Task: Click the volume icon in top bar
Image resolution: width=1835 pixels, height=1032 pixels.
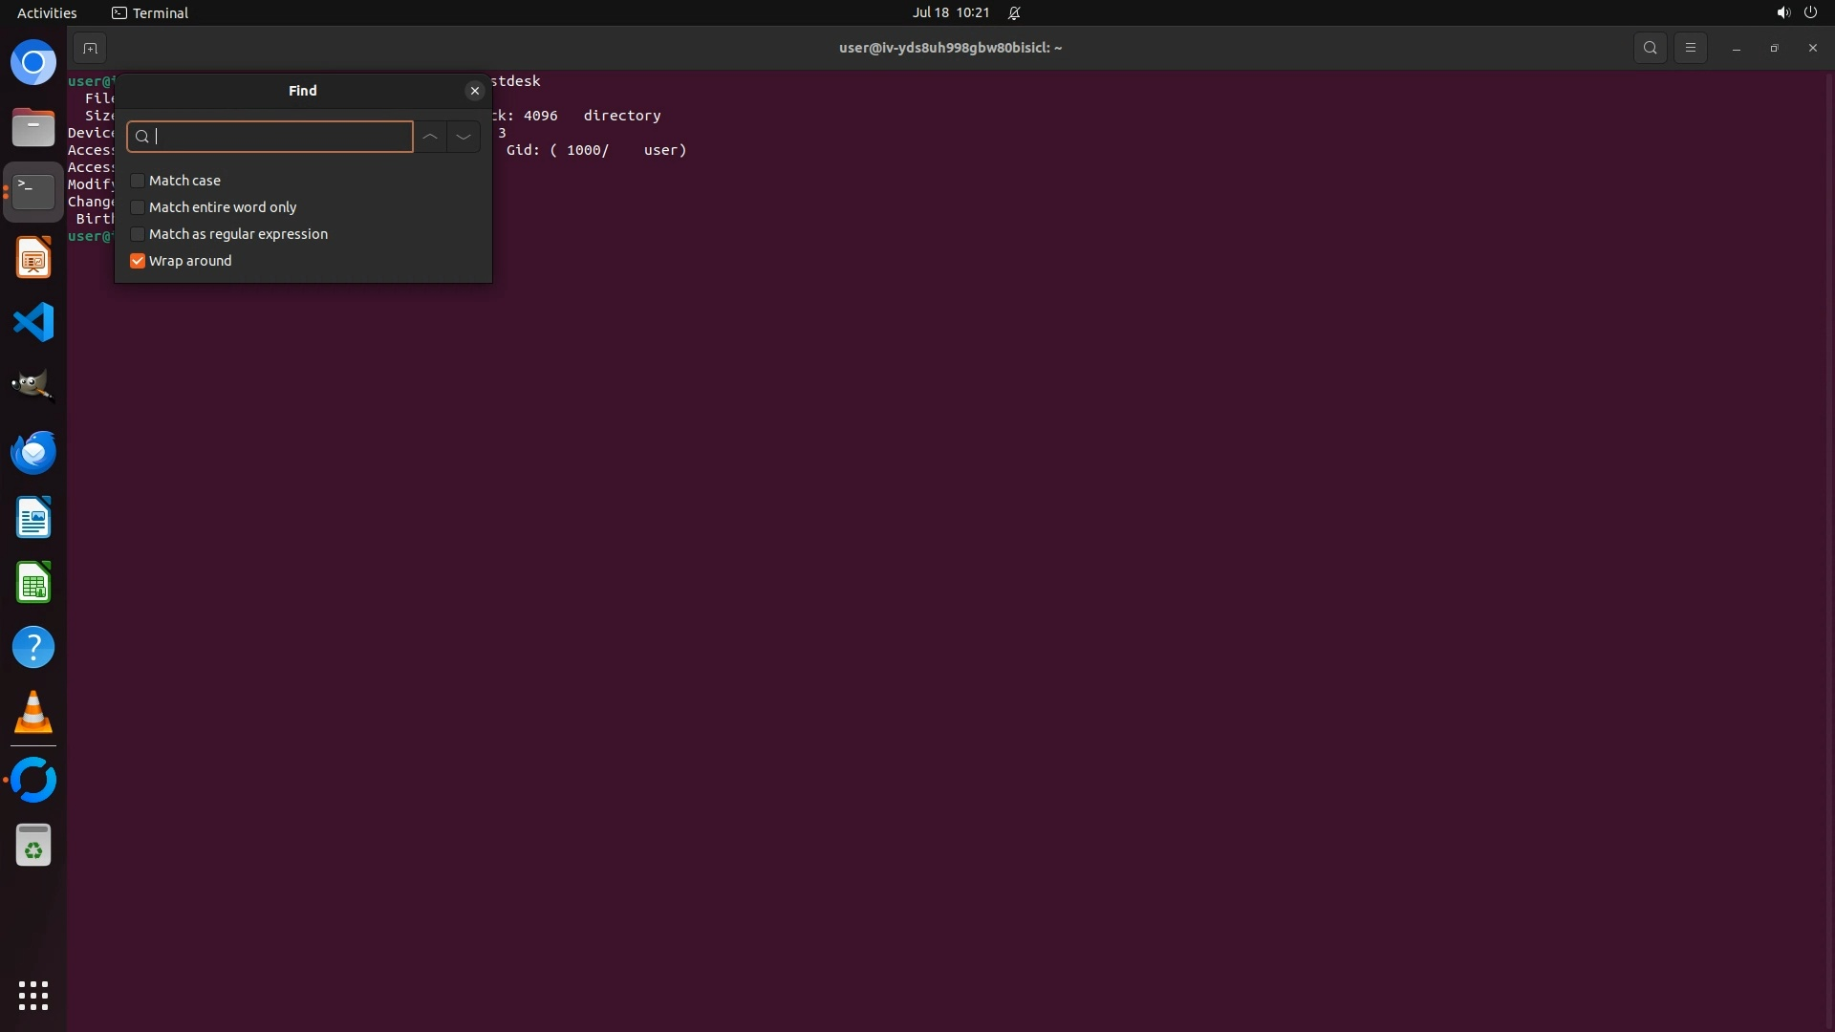Action: pyautogui.click(x=1782, y=12)
